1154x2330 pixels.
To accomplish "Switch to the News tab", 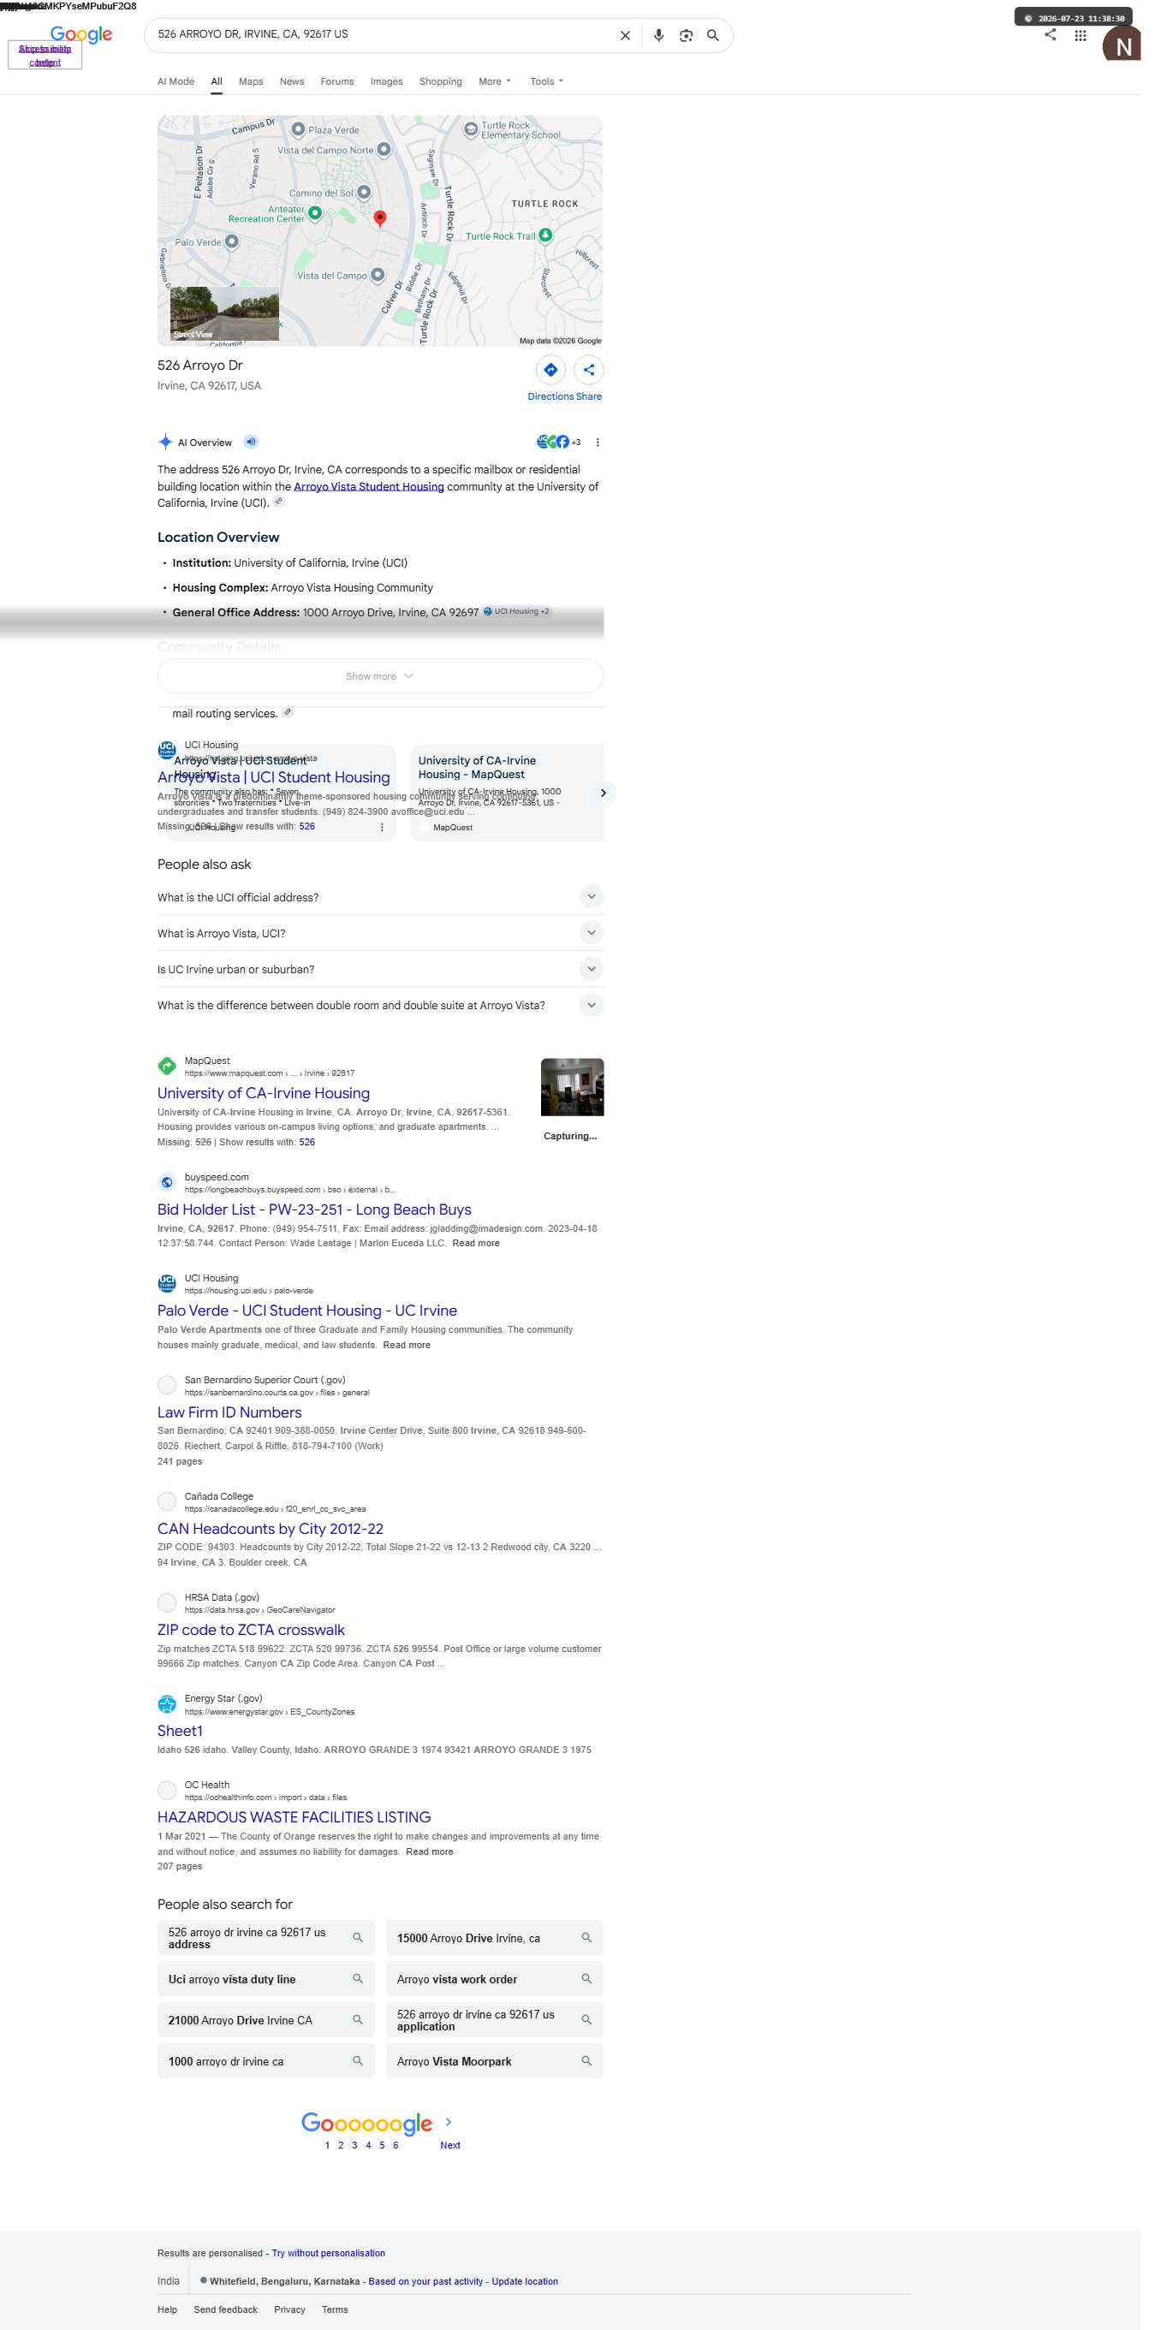I will [291, 81].
